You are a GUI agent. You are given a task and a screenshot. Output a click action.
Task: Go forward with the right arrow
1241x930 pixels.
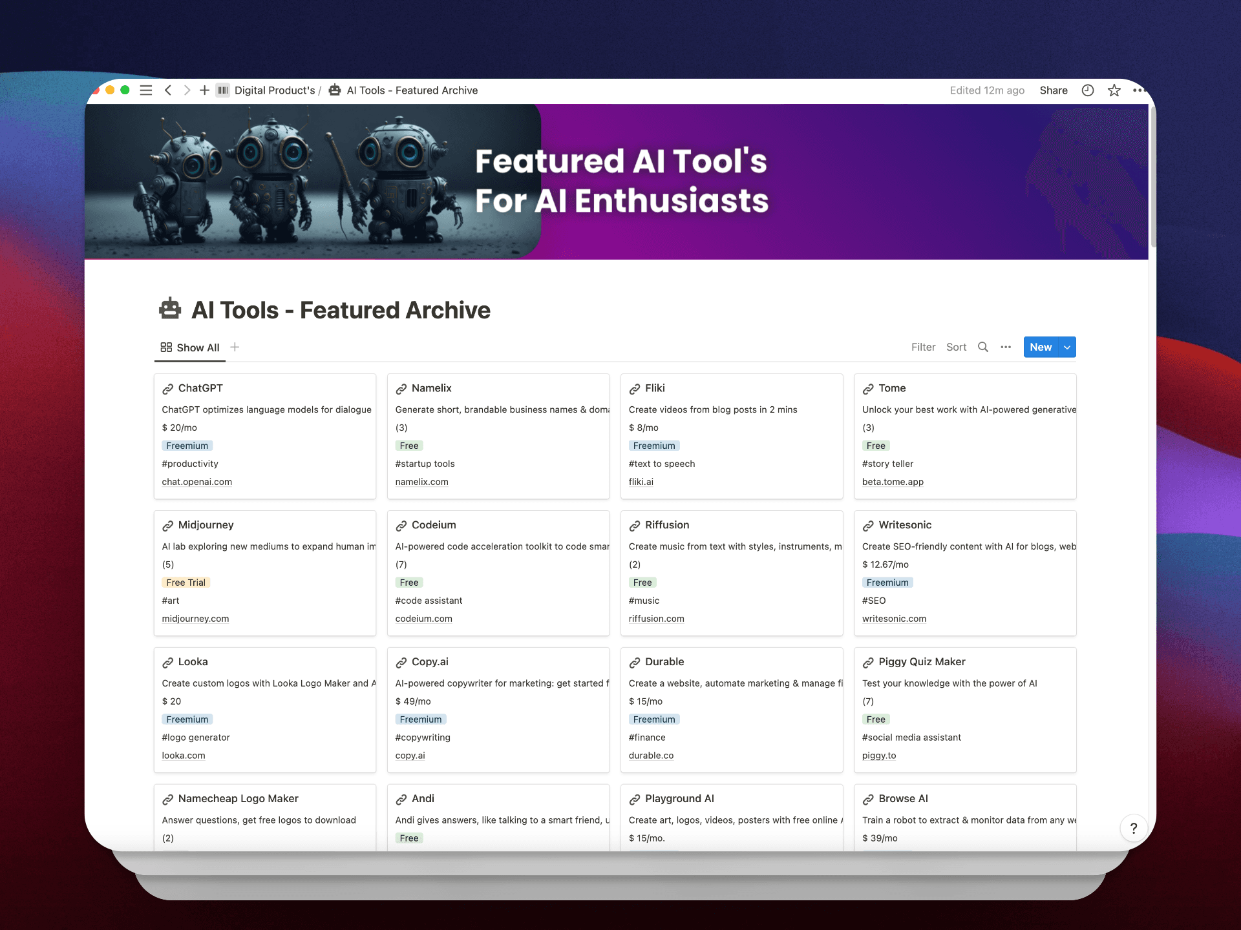tap(187, 90)
